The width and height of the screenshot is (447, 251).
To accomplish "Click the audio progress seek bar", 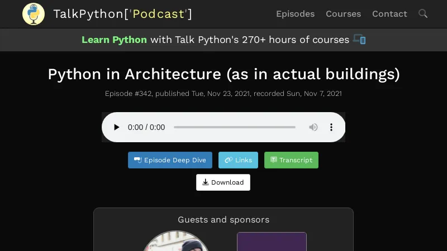I will (235, 127).
